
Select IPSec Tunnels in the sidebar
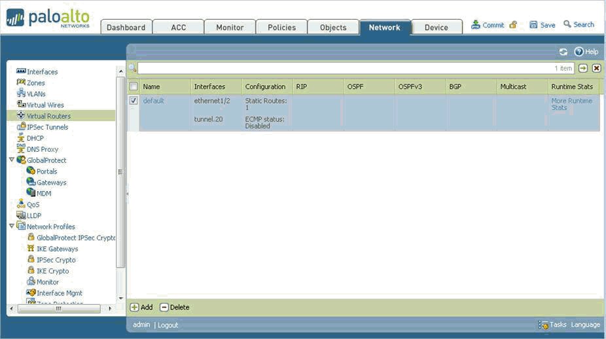click(x=47, y=127)
